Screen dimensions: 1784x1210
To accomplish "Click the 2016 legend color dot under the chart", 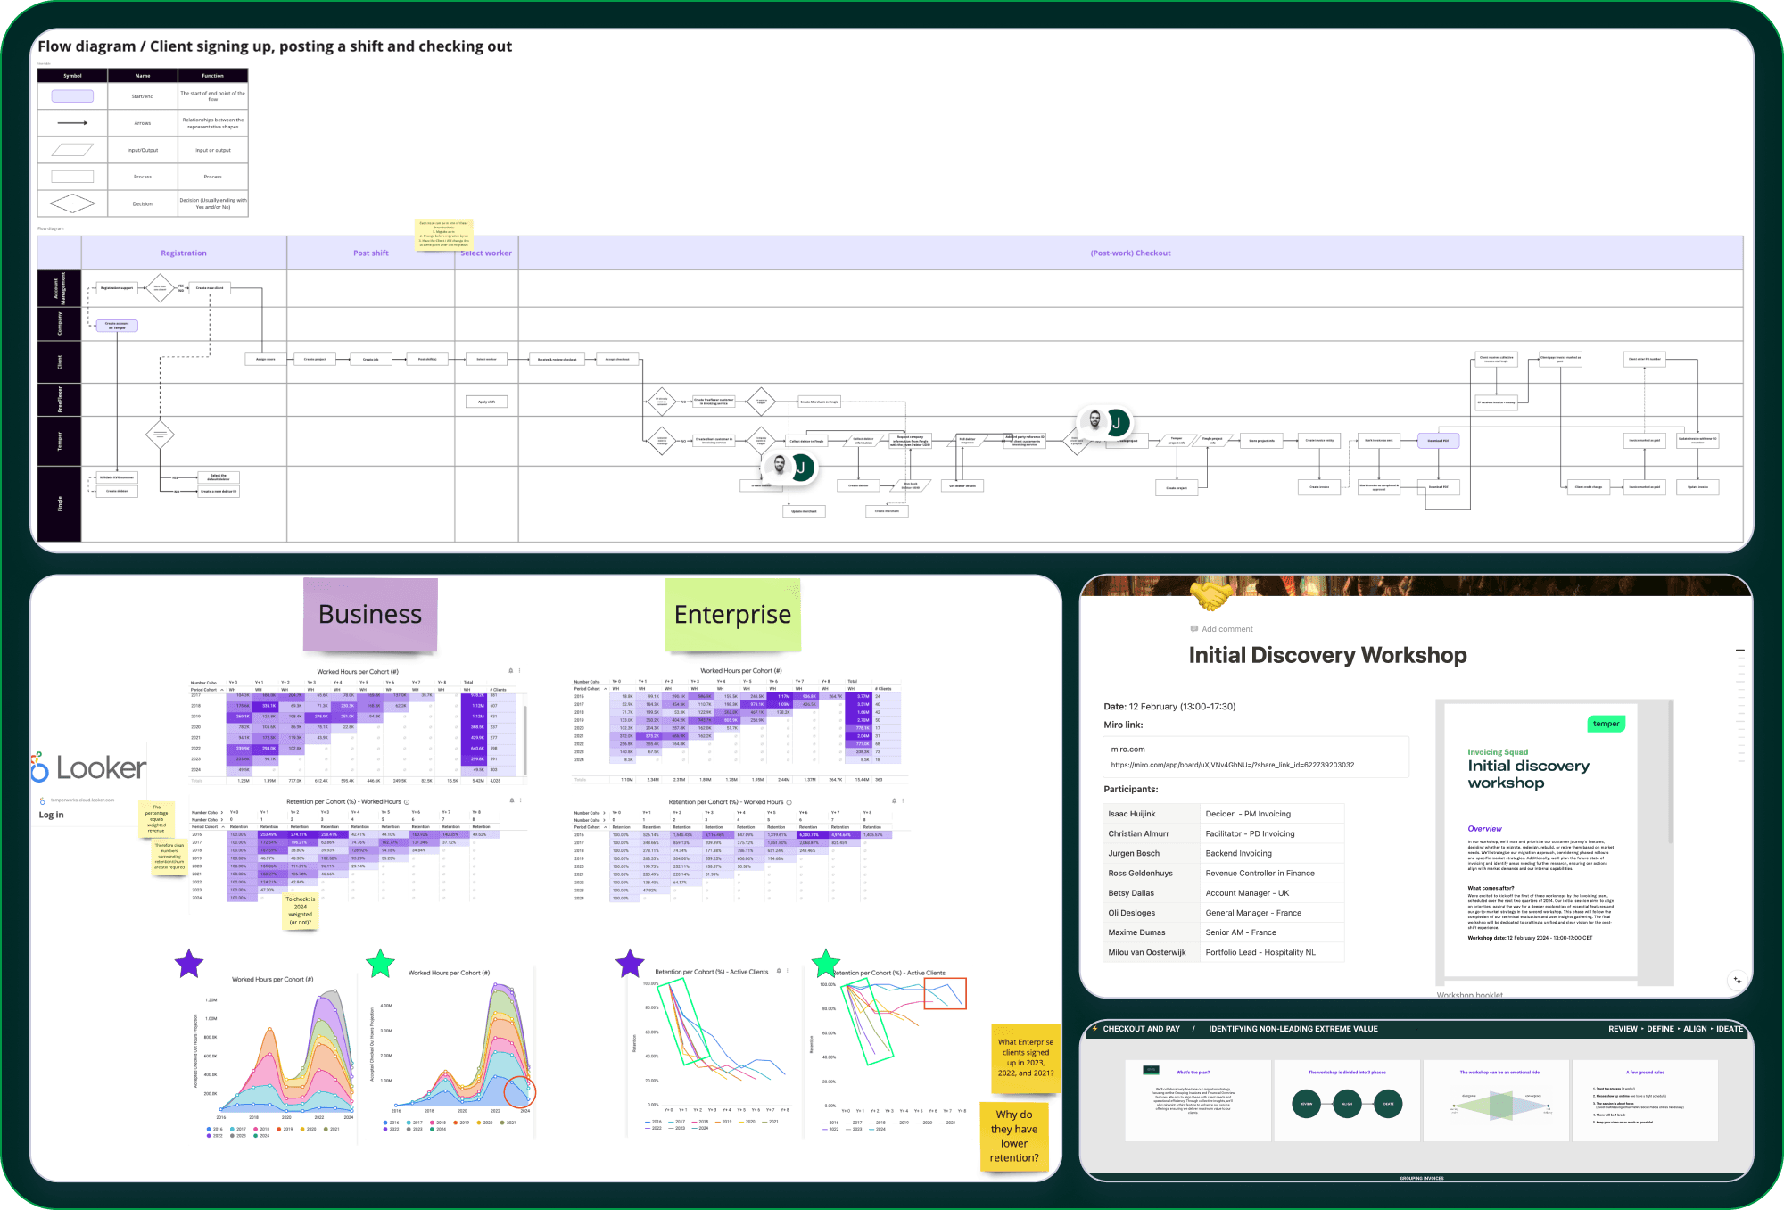I will (208, 1129).
